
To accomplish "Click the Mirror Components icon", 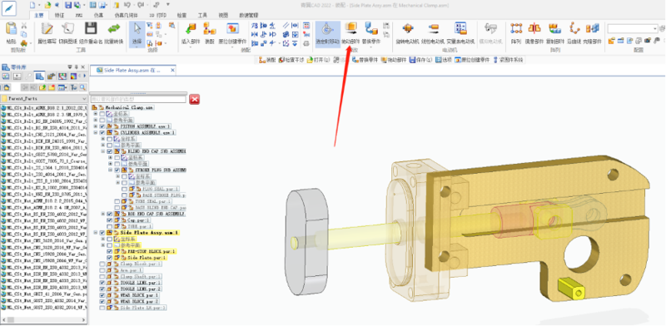I will [x=534, y=33].
